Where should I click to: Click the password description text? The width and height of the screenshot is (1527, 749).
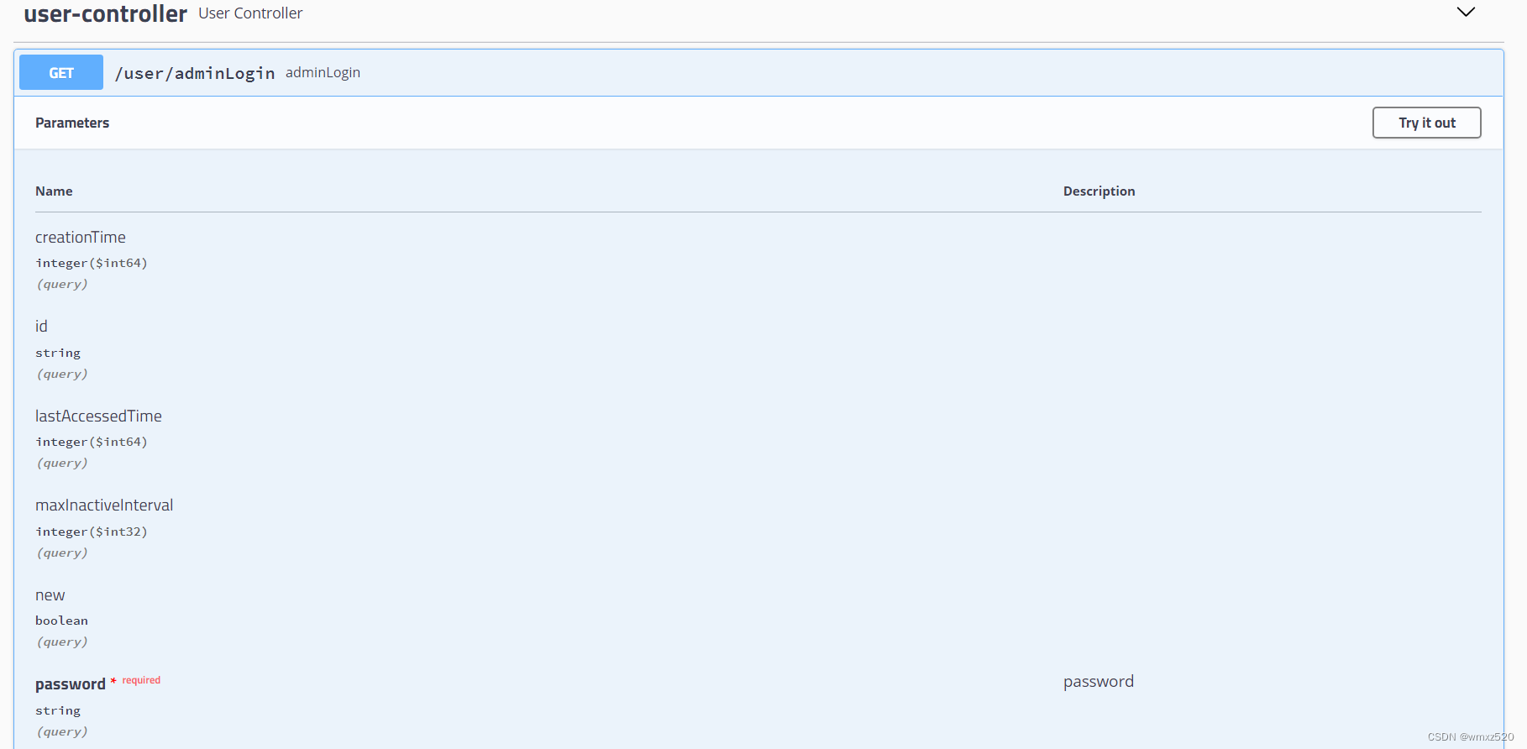pos(1099,682)
